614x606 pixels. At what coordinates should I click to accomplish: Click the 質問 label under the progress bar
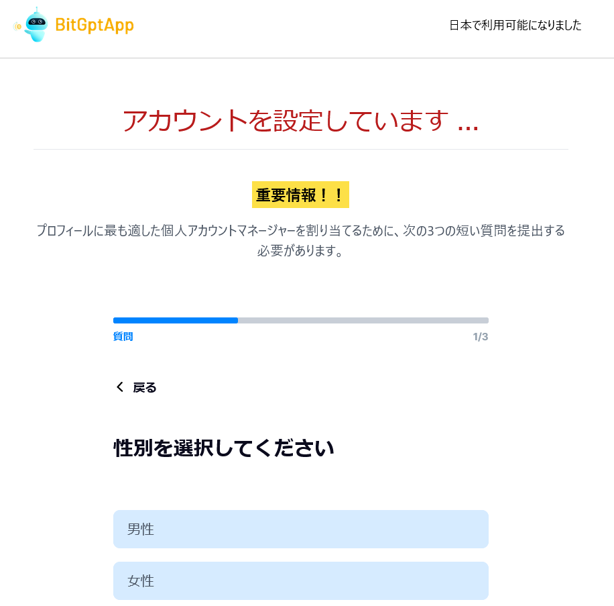(123, 336)
